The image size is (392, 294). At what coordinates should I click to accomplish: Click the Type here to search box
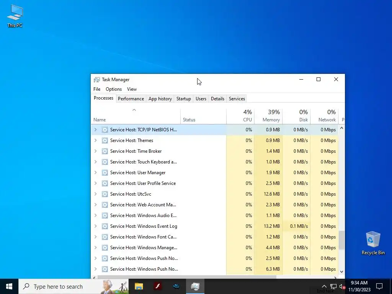point(73,286)
